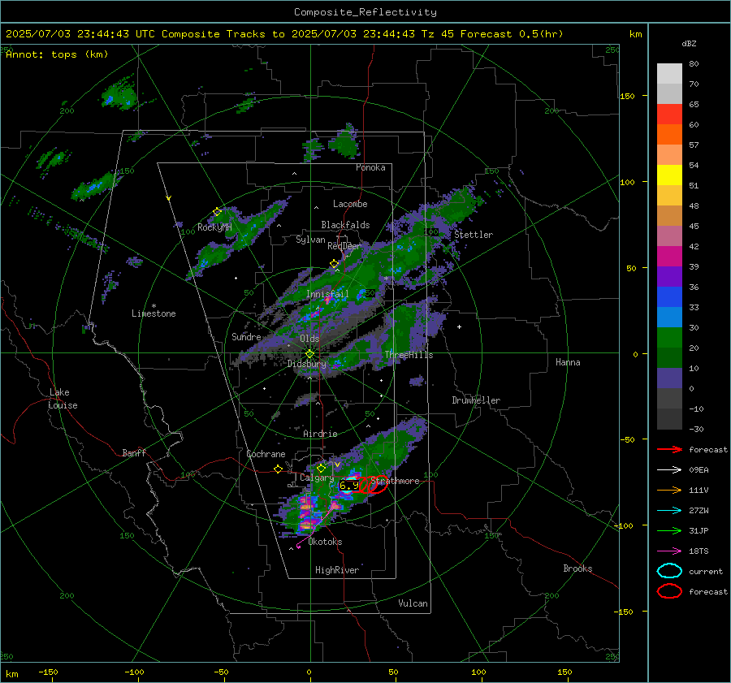
Task: Pick the bright green 30–20 dBZ swatch
Action: 669,338
